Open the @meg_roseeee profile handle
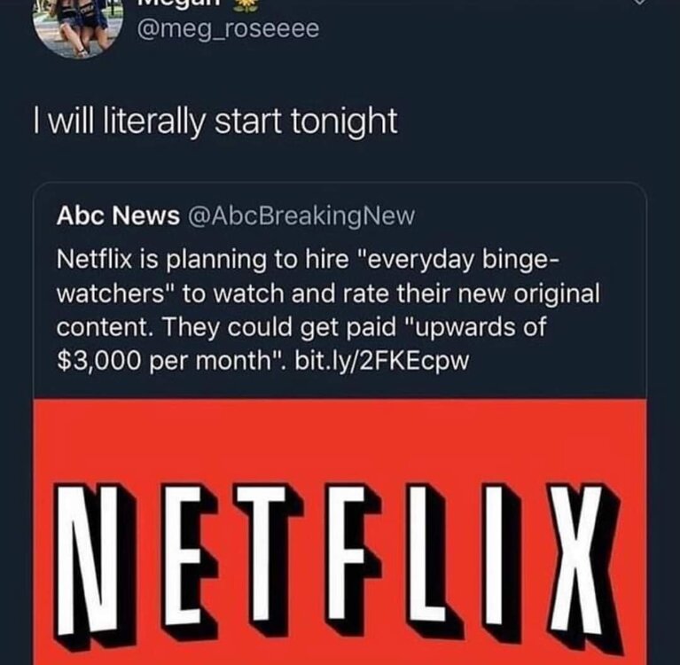Screen dimensions: 680x665 click(228, 29)
